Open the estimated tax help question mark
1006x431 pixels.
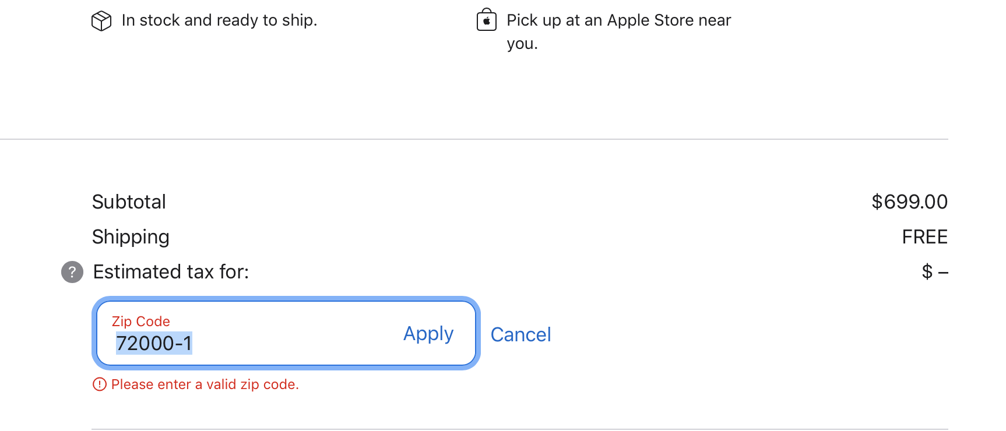pyautogui.click(x=72, y=272)
